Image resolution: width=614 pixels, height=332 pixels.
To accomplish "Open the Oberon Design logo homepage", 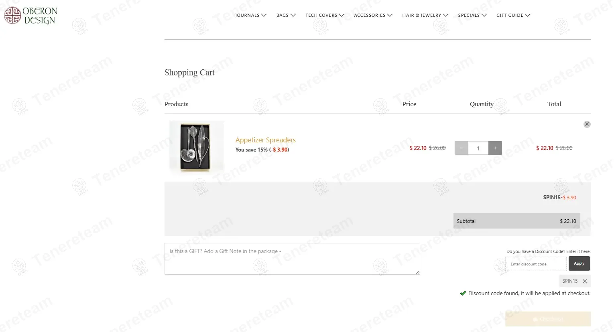I will 30,16.
